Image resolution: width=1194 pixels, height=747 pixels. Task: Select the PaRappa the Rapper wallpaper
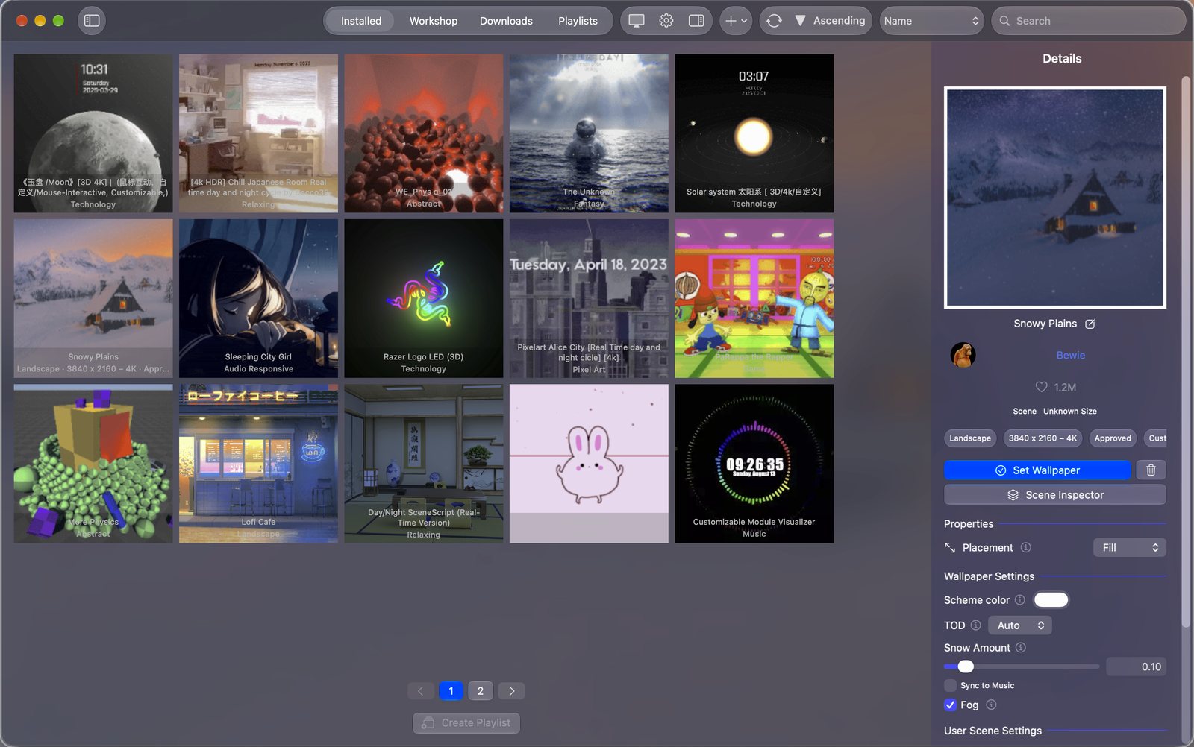point(754,298)
